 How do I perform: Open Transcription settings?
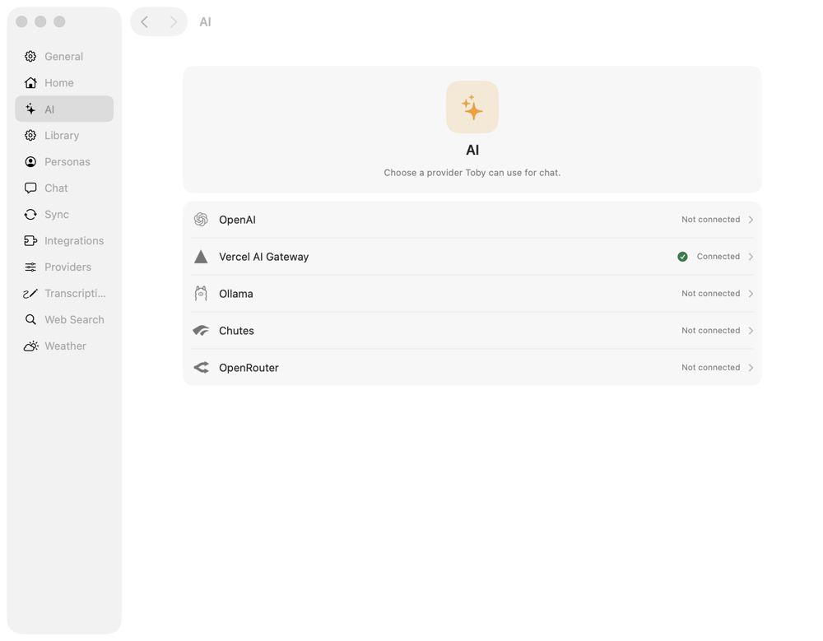click(64, 294)
